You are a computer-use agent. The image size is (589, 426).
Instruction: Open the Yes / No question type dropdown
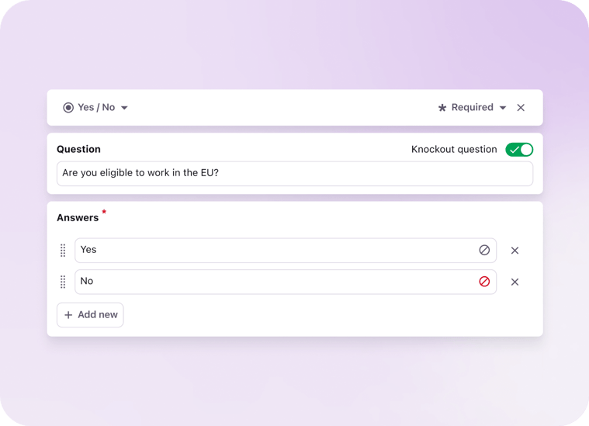tap(95, 107)
